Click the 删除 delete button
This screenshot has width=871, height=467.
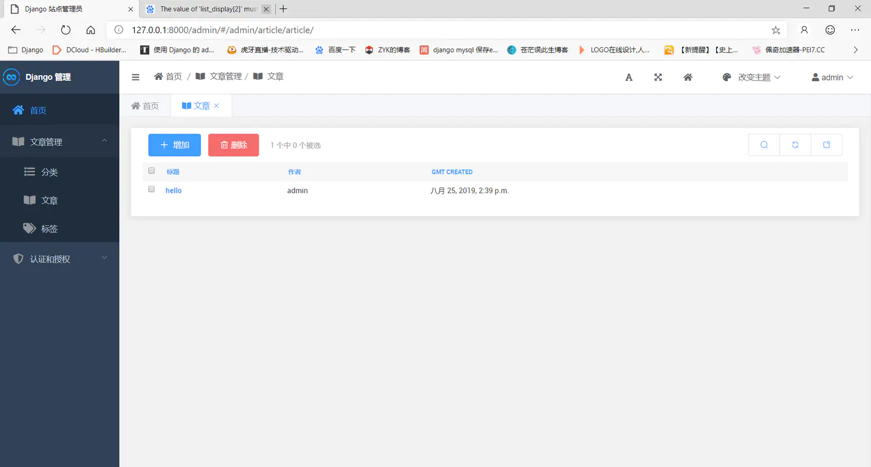233,145
